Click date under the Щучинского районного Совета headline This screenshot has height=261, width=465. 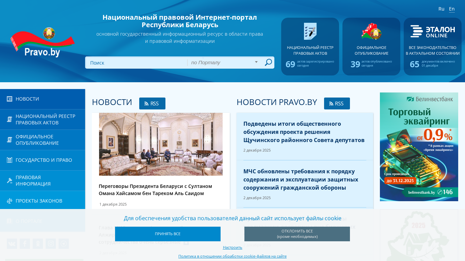[257, 150]
